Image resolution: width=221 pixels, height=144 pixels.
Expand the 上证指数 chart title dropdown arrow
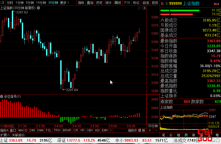coord(38,8)
